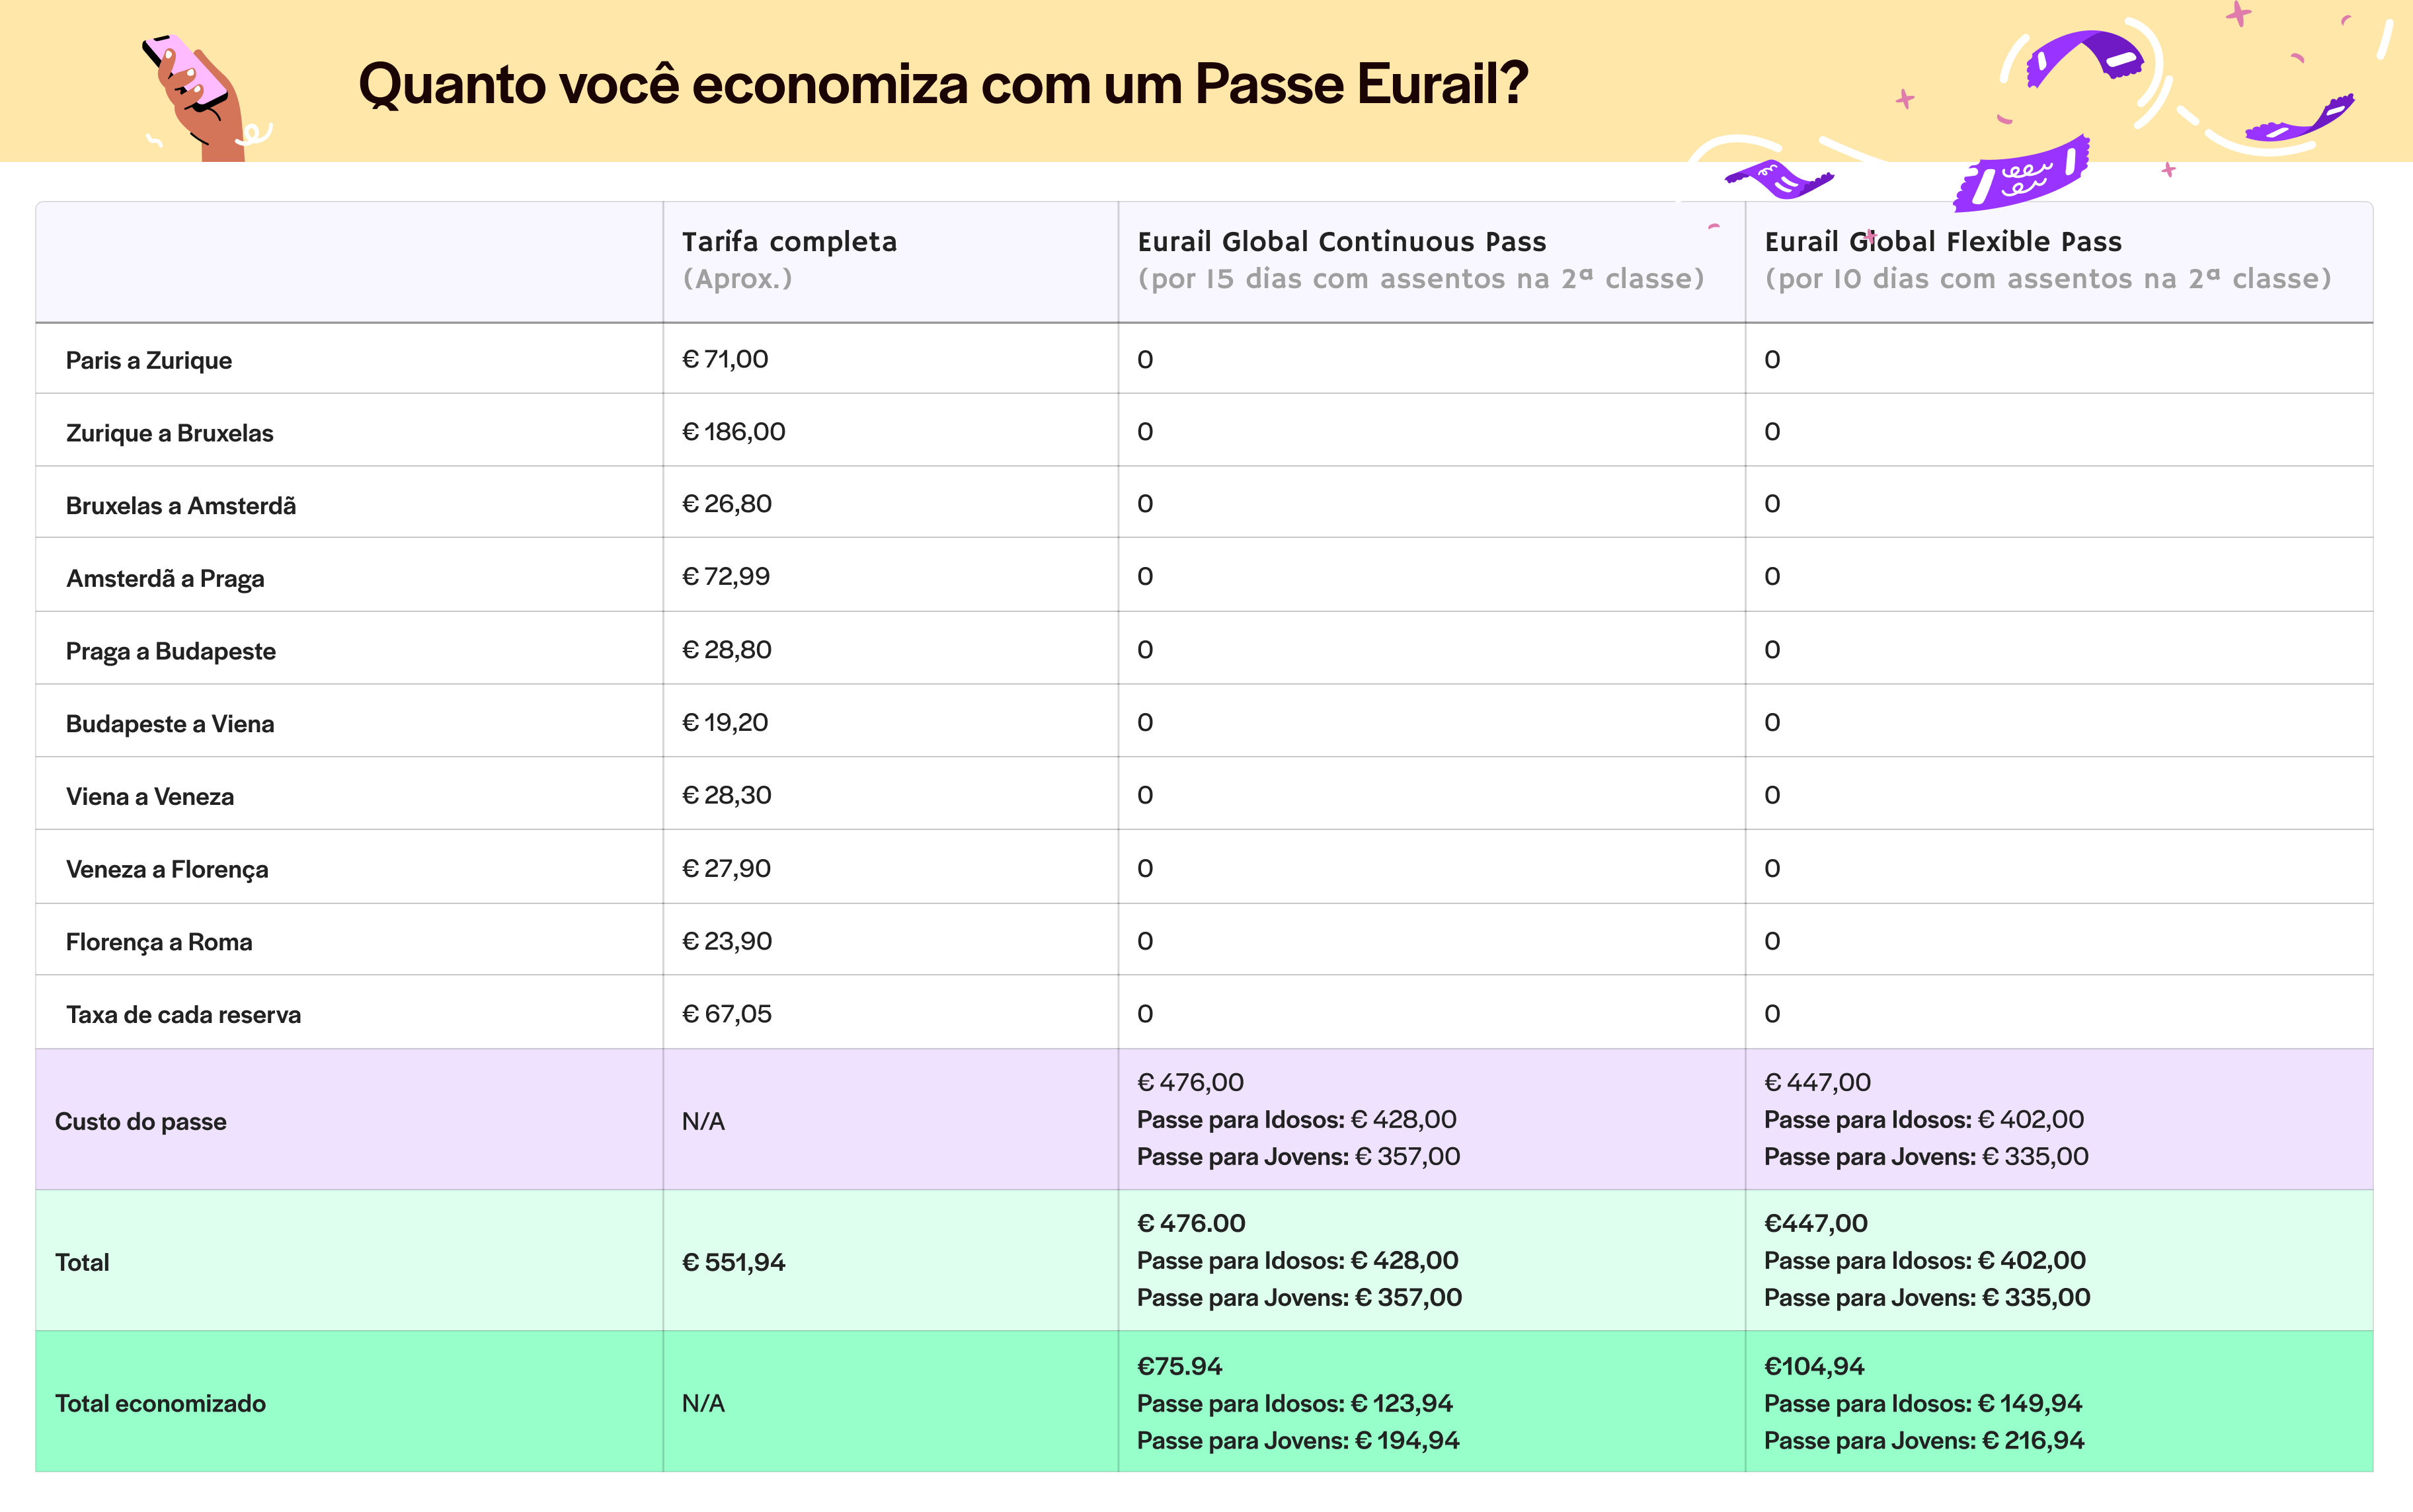Screen dimensions: 2413x1512
Task: Click the '€ 28,80' fare cell
Action: 727,650
